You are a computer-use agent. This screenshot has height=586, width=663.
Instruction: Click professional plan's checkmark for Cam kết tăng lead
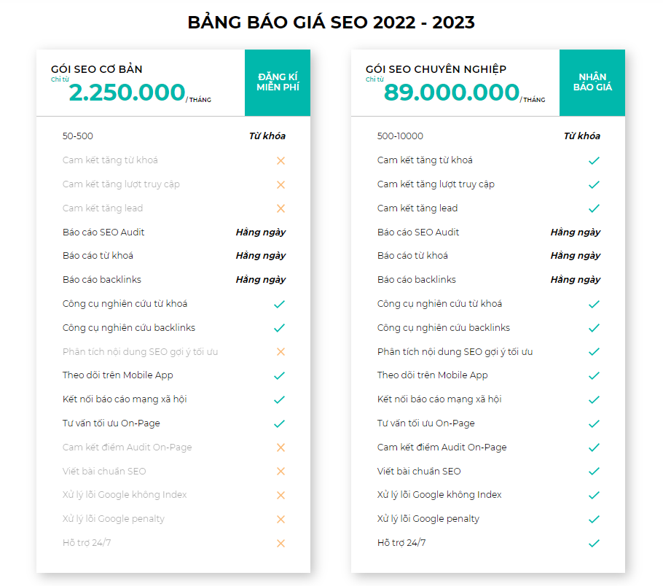[594, 208]
